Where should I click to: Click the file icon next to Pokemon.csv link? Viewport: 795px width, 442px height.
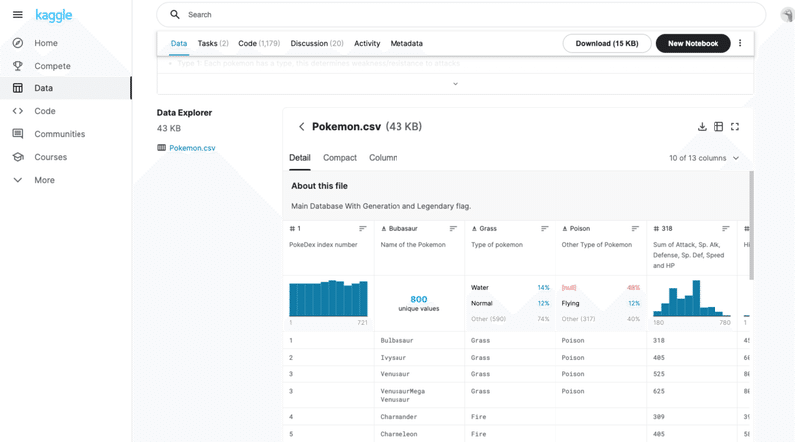tap(161, 148)
